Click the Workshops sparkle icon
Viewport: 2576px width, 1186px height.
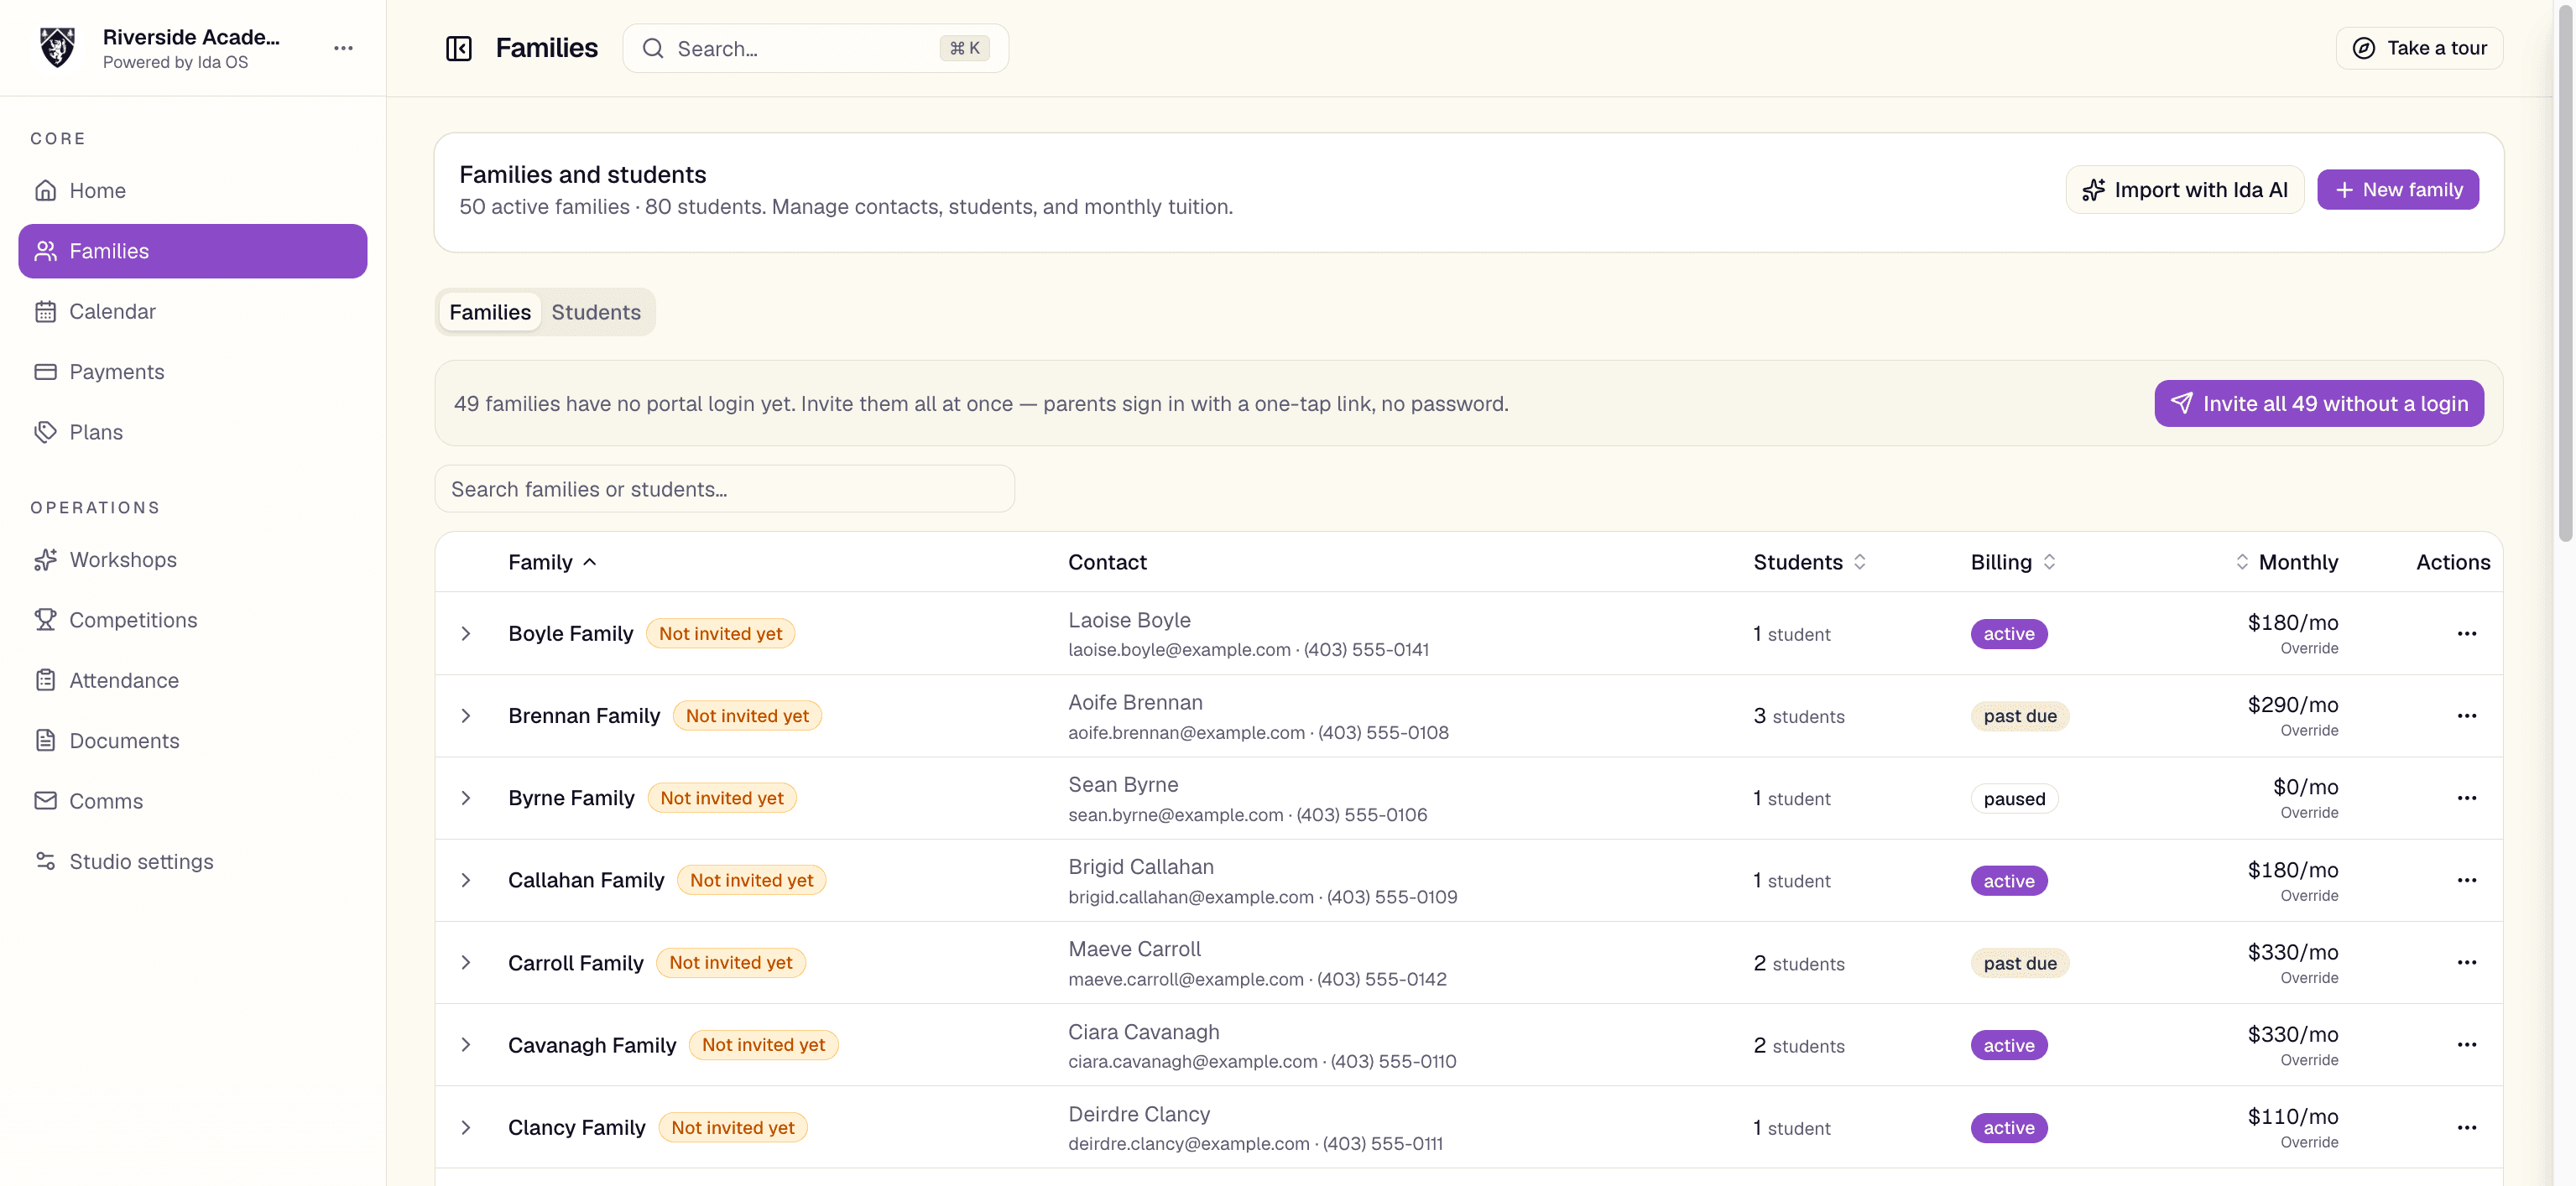click(46, 560)
